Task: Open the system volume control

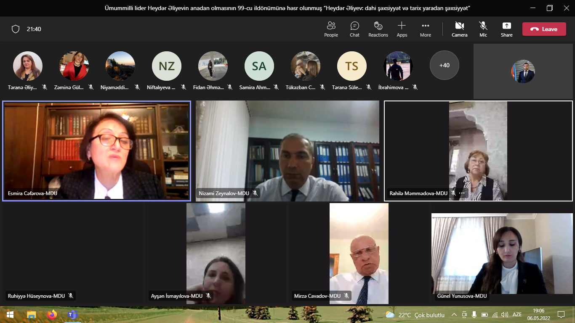Action: click(505, 315)
